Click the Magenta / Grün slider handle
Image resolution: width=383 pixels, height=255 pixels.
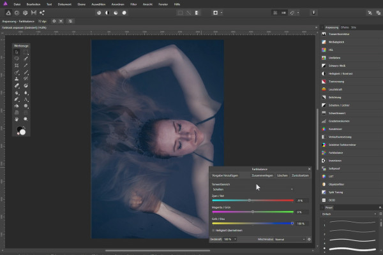[253, 212]
